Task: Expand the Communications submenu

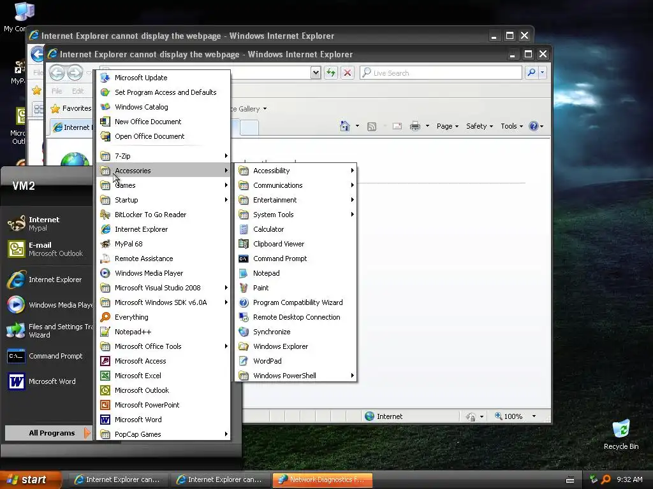Action: [x=296, y=185]
